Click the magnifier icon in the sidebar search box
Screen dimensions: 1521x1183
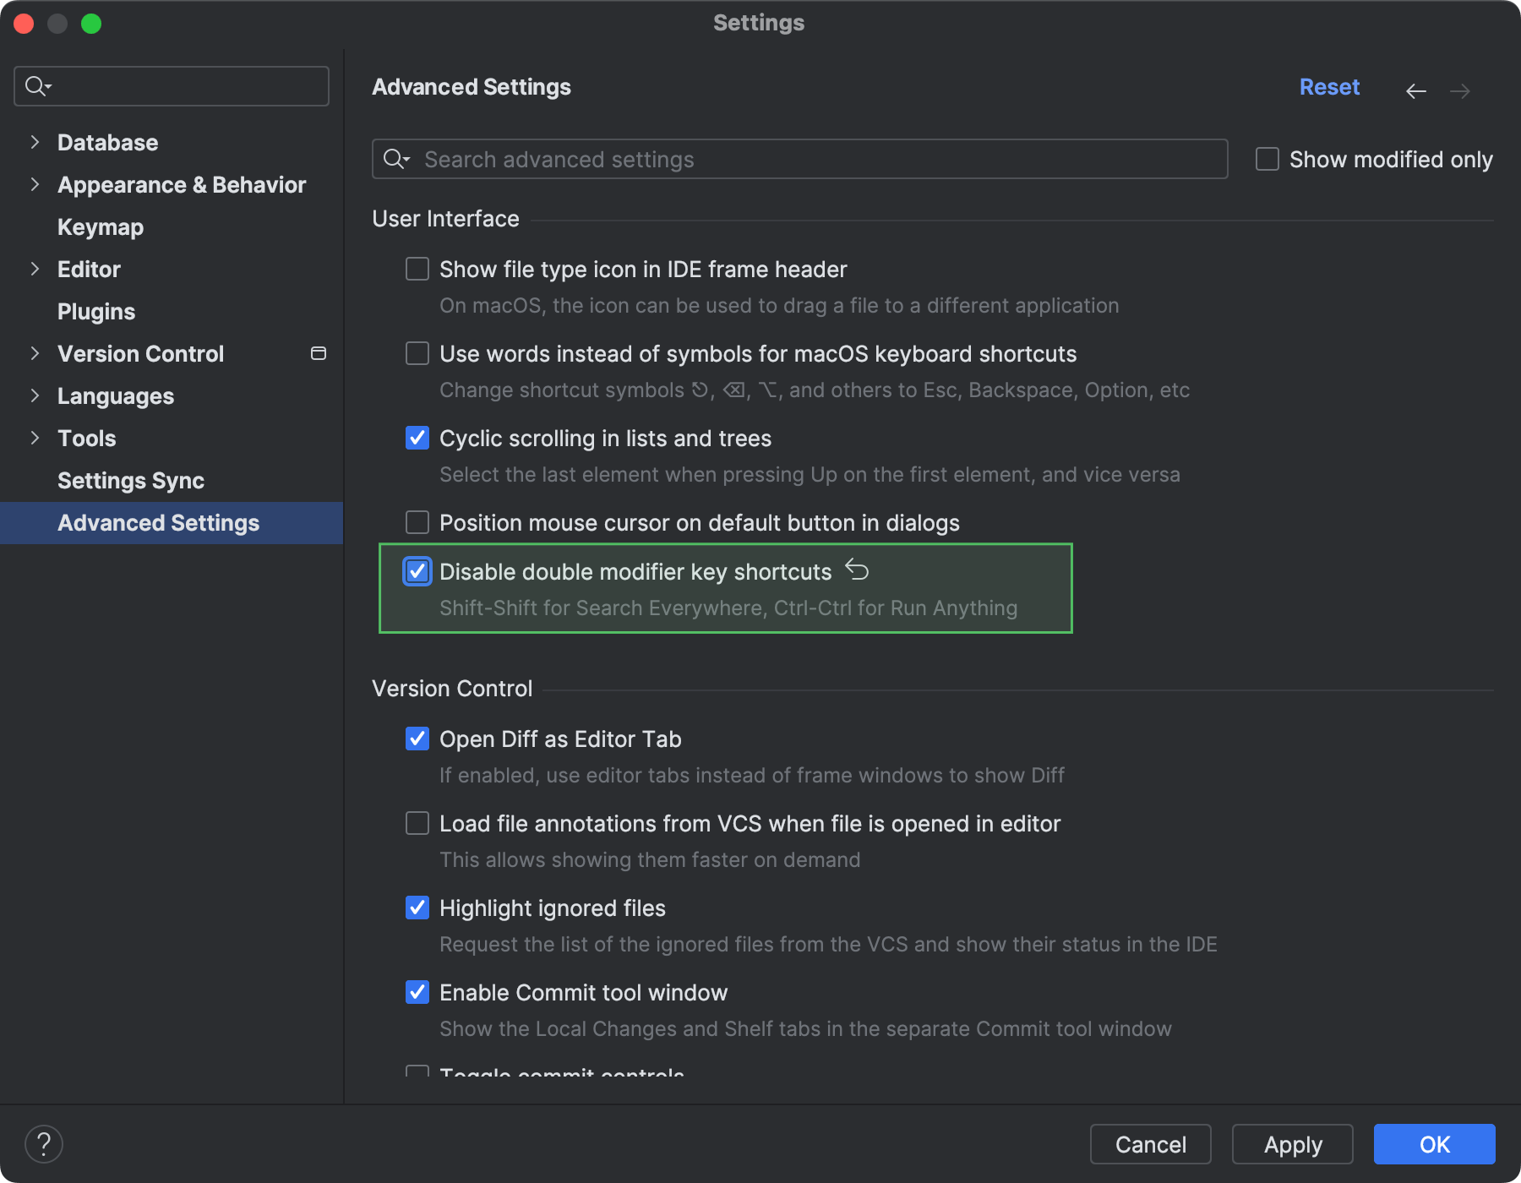(x=35, y=85)
